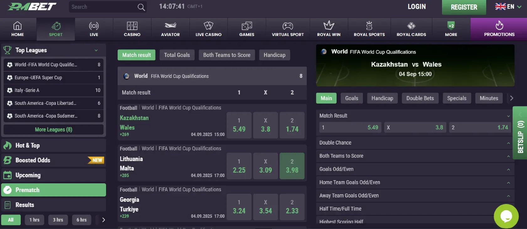This screenshot has width=527, height=229.
Task: Open PROMOTIONS flame icon
Action: [499, 25]
